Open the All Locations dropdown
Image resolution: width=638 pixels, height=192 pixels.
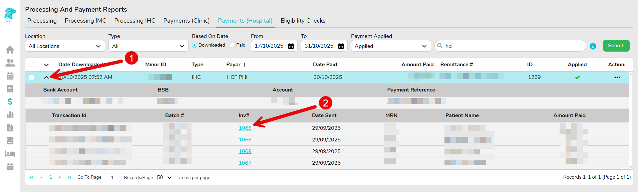click(65, 46)
